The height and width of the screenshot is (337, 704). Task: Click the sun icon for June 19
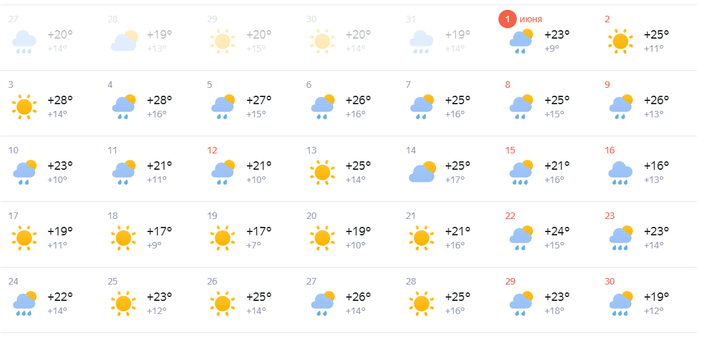(223, 237)
